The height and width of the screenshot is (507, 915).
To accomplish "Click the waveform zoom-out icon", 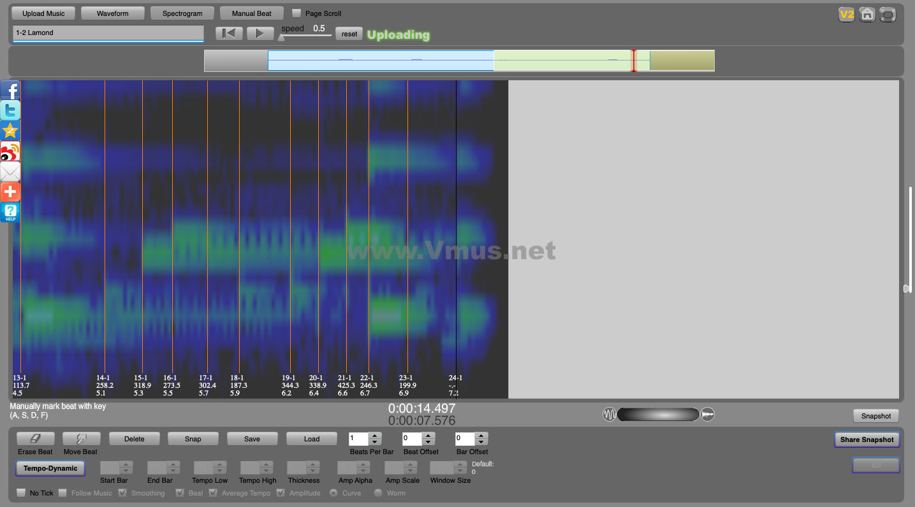I will coord(610,415).
